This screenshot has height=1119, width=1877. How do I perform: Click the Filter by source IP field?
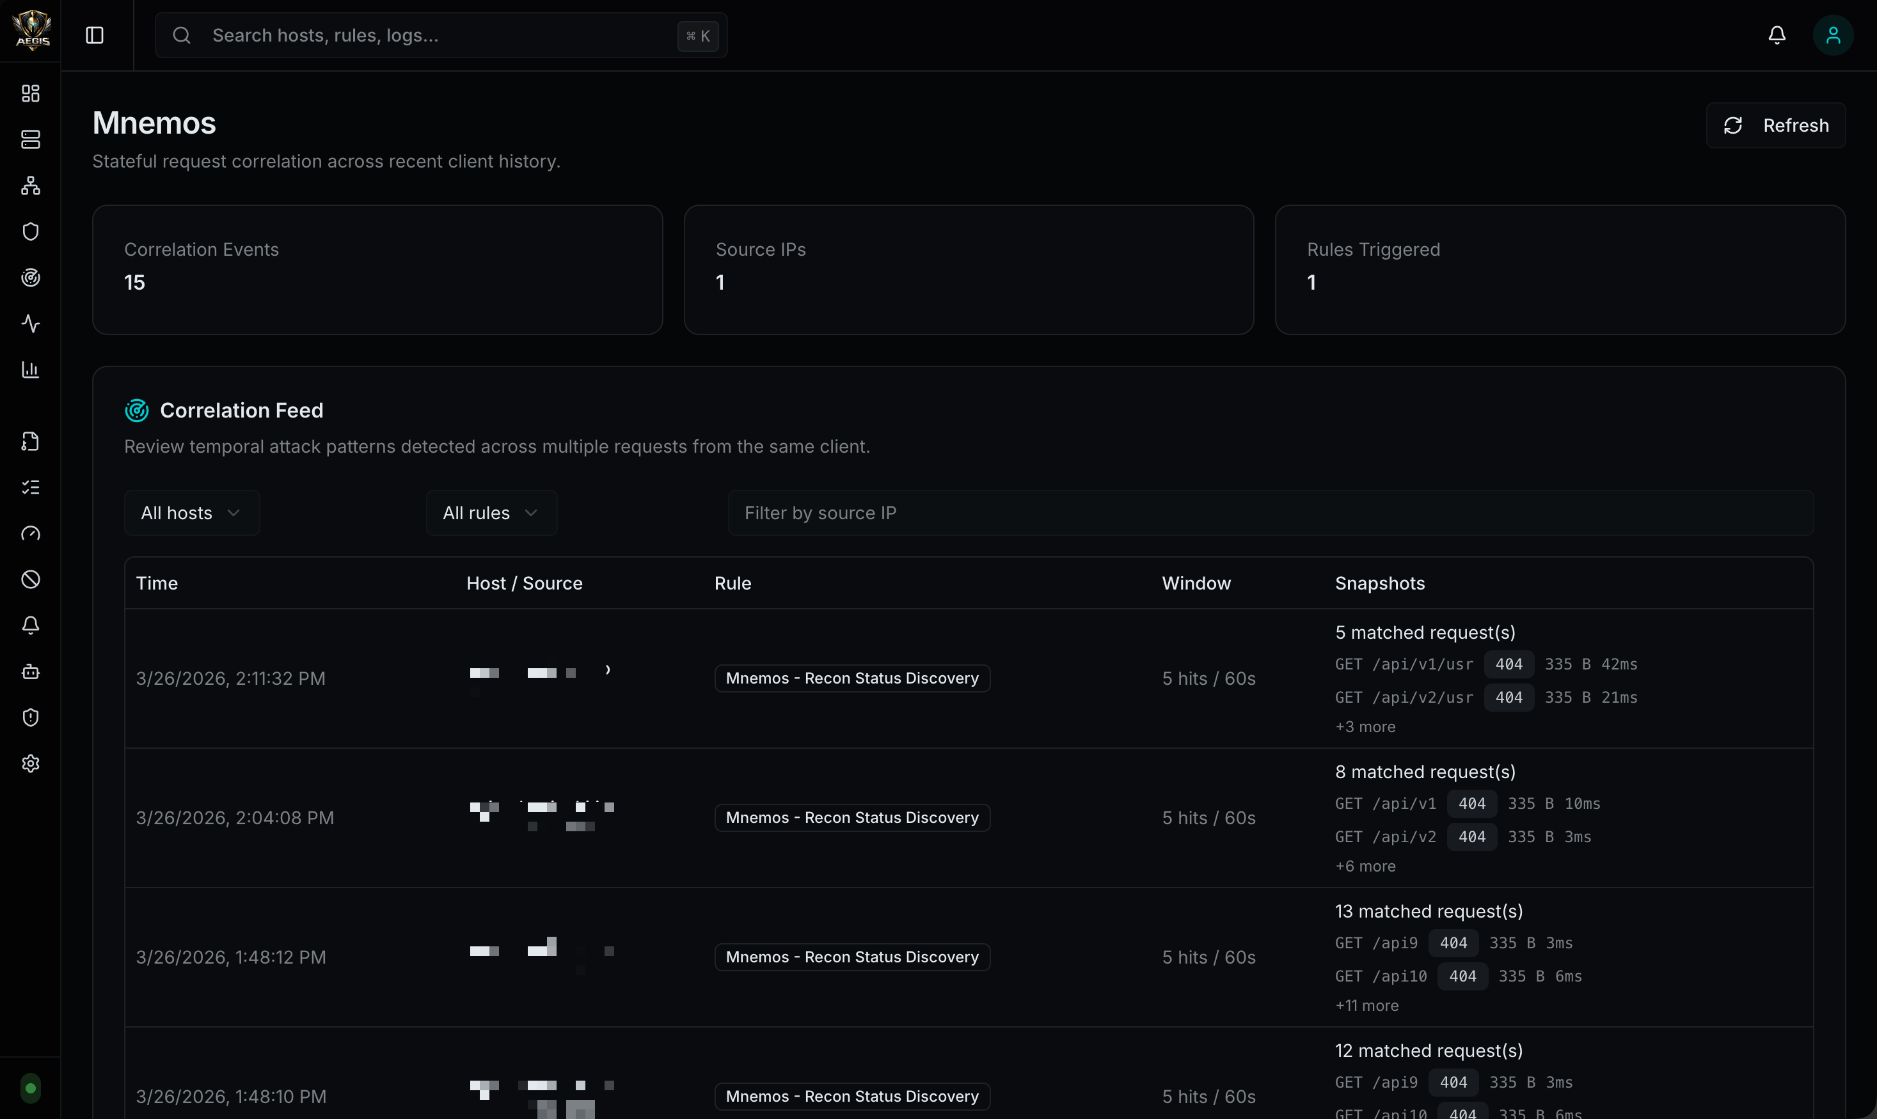coord(1271,513)
